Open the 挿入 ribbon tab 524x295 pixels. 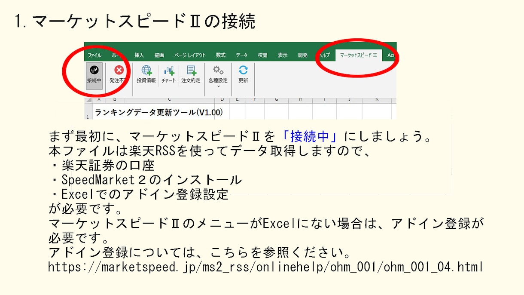coord(139,55)
